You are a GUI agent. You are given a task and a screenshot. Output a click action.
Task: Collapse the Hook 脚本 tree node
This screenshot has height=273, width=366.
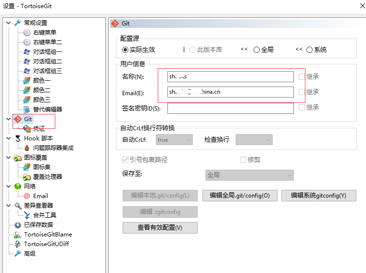(x=8, y=138)
